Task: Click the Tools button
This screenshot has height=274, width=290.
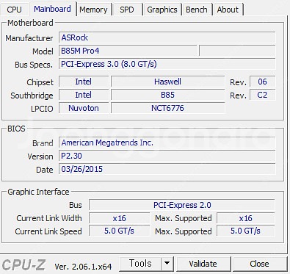Action: coord(140,264)
